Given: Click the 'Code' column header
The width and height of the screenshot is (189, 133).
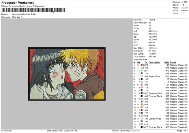Looking at the screenshot, I should tap(166, 62).
